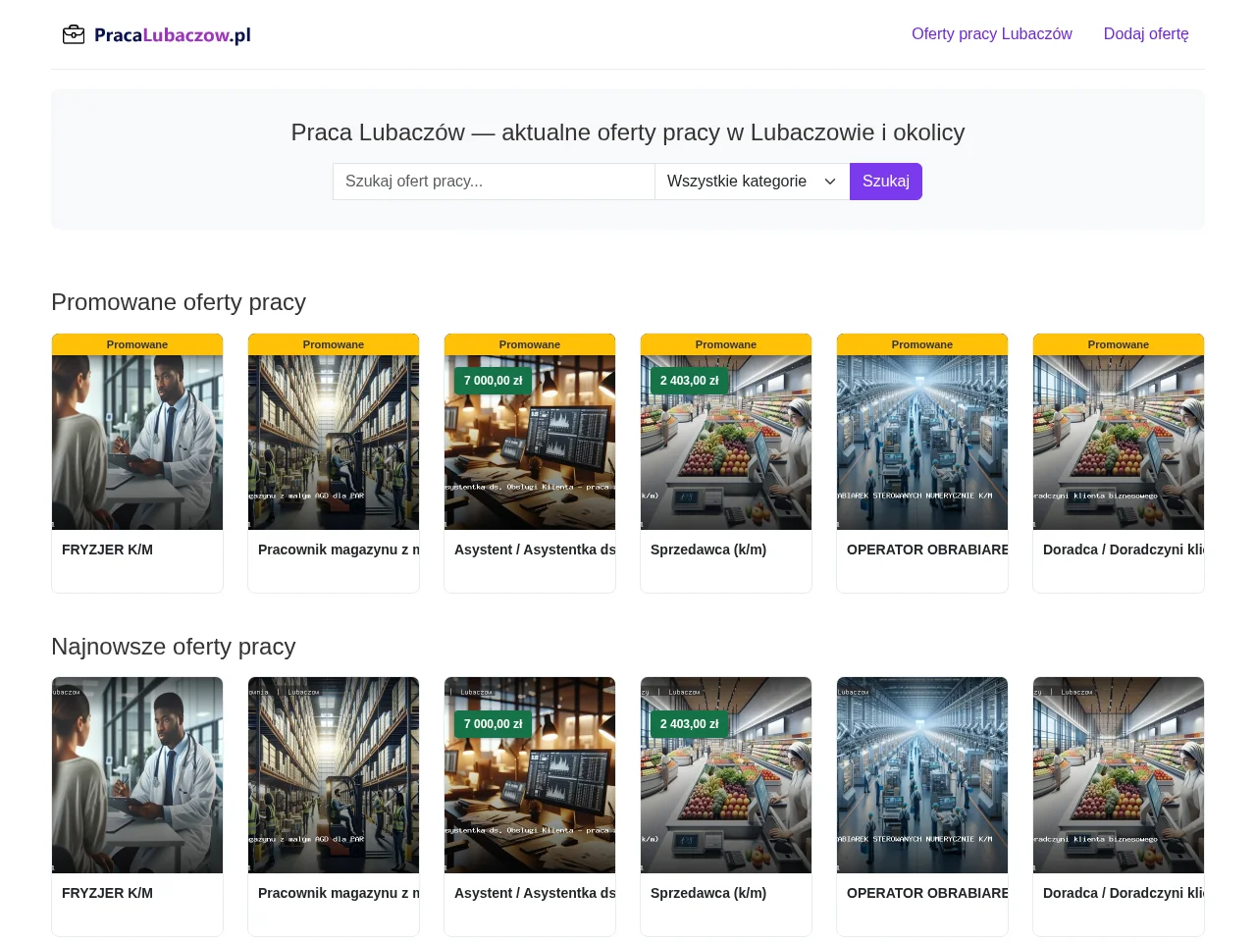
Task: Open newest Pracownik magazynu thumbnail
Action: pos(334,775)
